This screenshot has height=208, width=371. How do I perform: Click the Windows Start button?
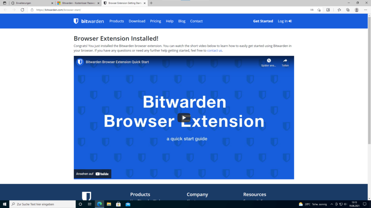pyautogui.click(x=4, y=204)
